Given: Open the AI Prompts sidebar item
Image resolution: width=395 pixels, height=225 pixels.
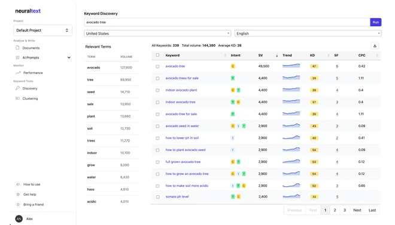Looking at the screenshot, I should pyautogui.click(x=31, y=57).
